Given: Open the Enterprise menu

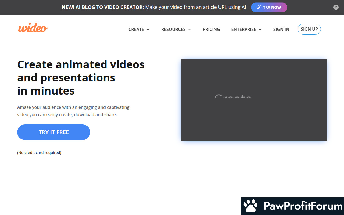Looking at the screenshot, I should 246,29.
